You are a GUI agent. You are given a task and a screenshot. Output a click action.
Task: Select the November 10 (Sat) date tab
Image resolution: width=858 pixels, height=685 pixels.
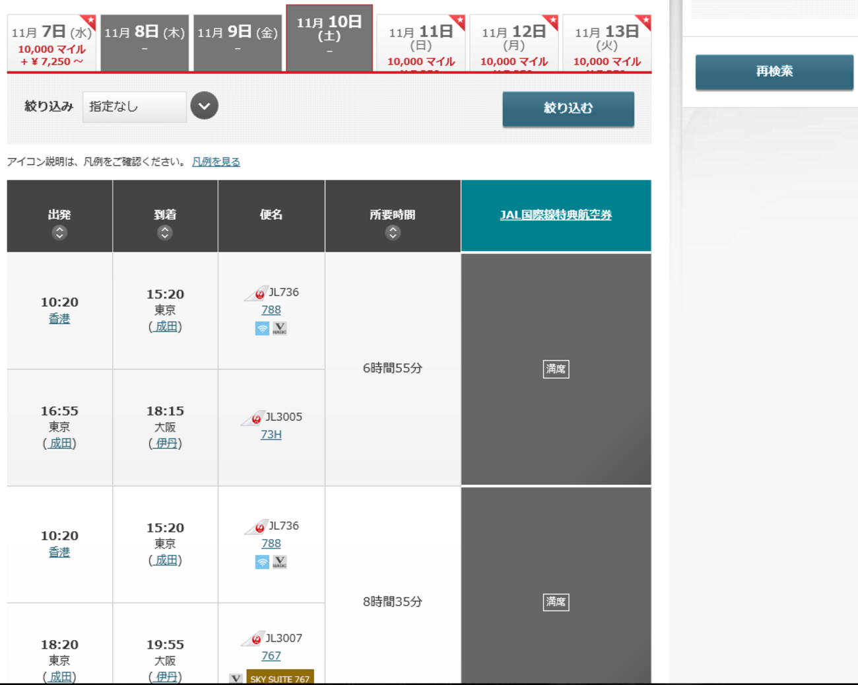pos(329,38)
